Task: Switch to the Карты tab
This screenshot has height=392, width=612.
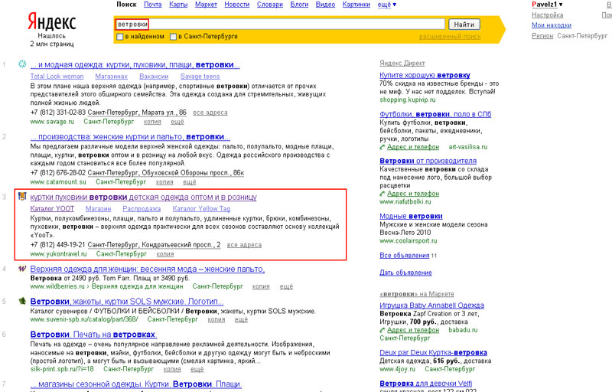Action: pyautogui.click(x=178, y=5)
